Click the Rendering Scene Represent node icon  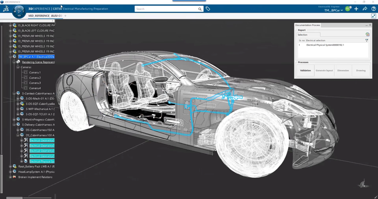[18, 62]
